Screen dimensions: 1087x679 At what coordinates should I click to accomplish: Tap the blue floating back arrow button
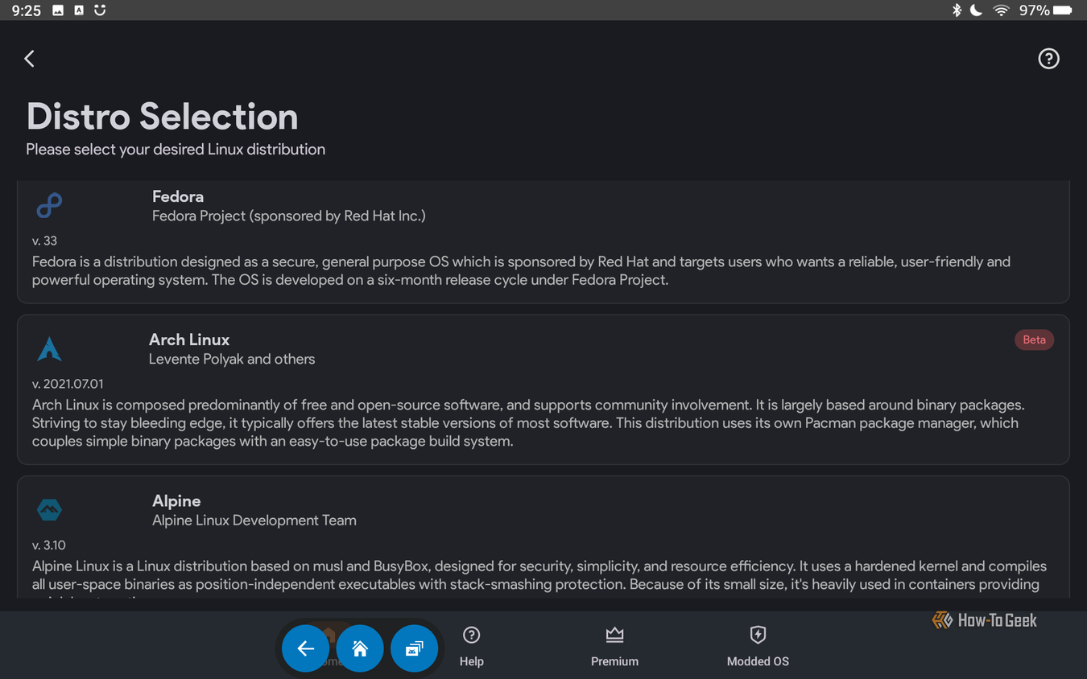305,648
